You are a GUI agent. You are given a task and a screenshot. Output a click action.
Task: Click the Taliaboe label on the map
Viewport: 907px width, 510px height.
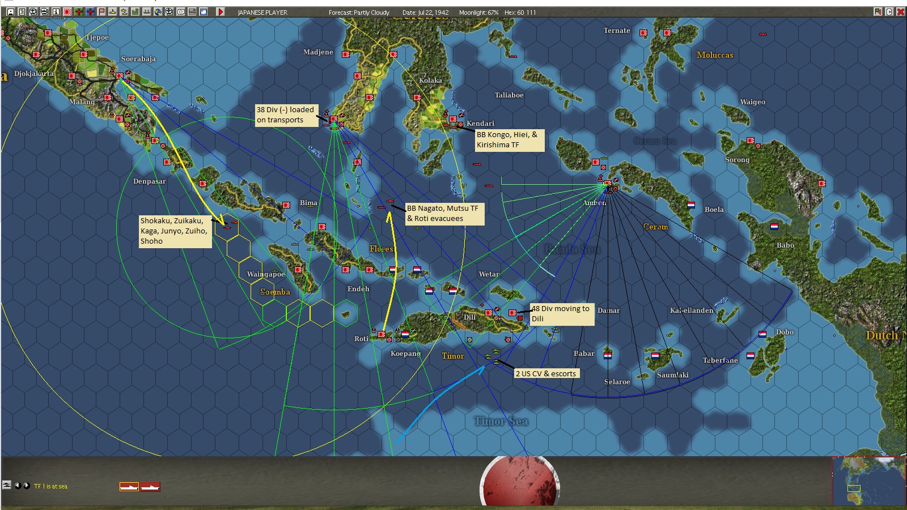pyautogui.click(x=509, y=95)
